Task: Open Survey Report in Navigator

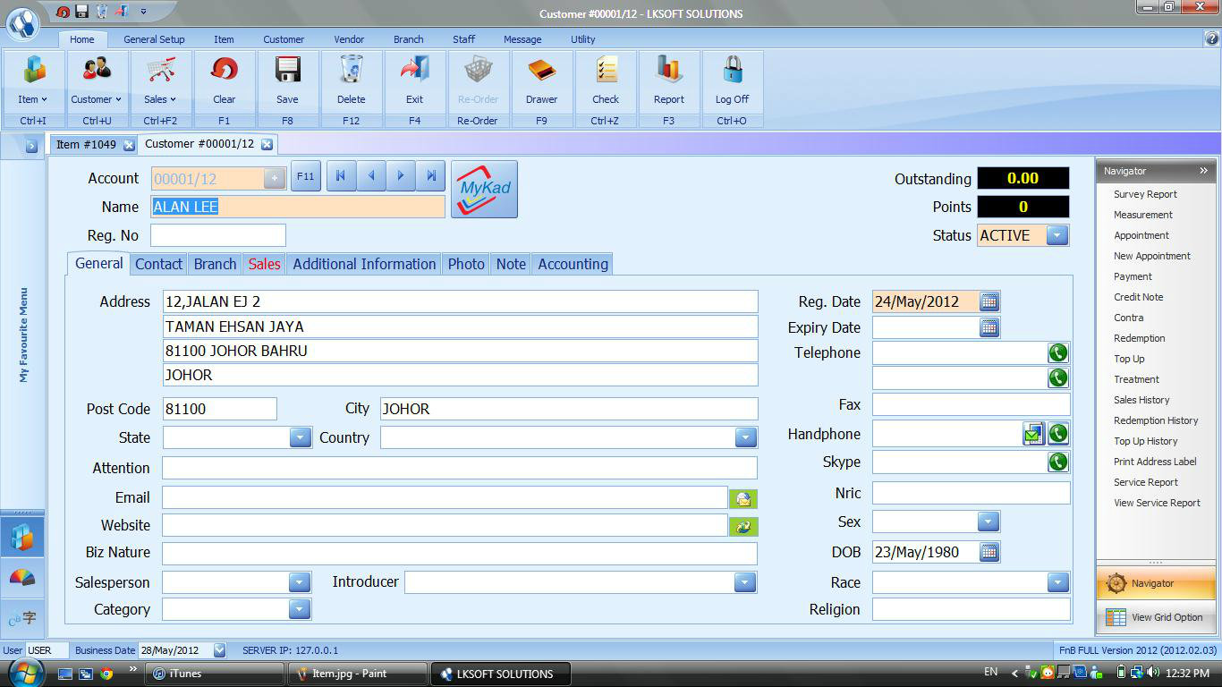Action: (1145, 194)
